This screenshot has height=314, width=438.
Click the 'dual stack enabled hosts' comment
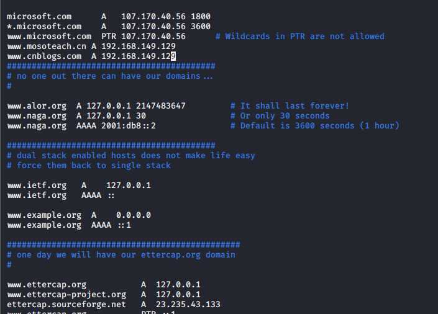click(131, 156)
